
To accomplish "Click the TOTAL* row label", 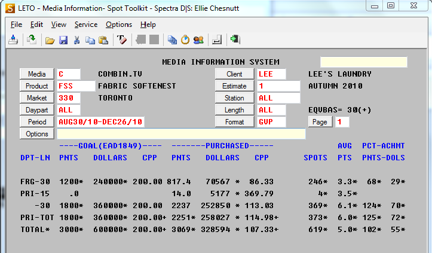I will [35, 229].
